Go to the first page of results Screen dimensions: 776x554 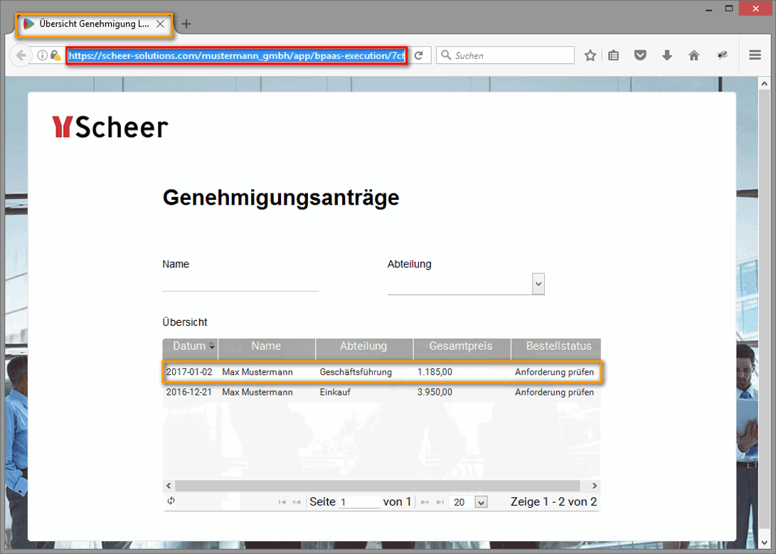pos(282,501)
